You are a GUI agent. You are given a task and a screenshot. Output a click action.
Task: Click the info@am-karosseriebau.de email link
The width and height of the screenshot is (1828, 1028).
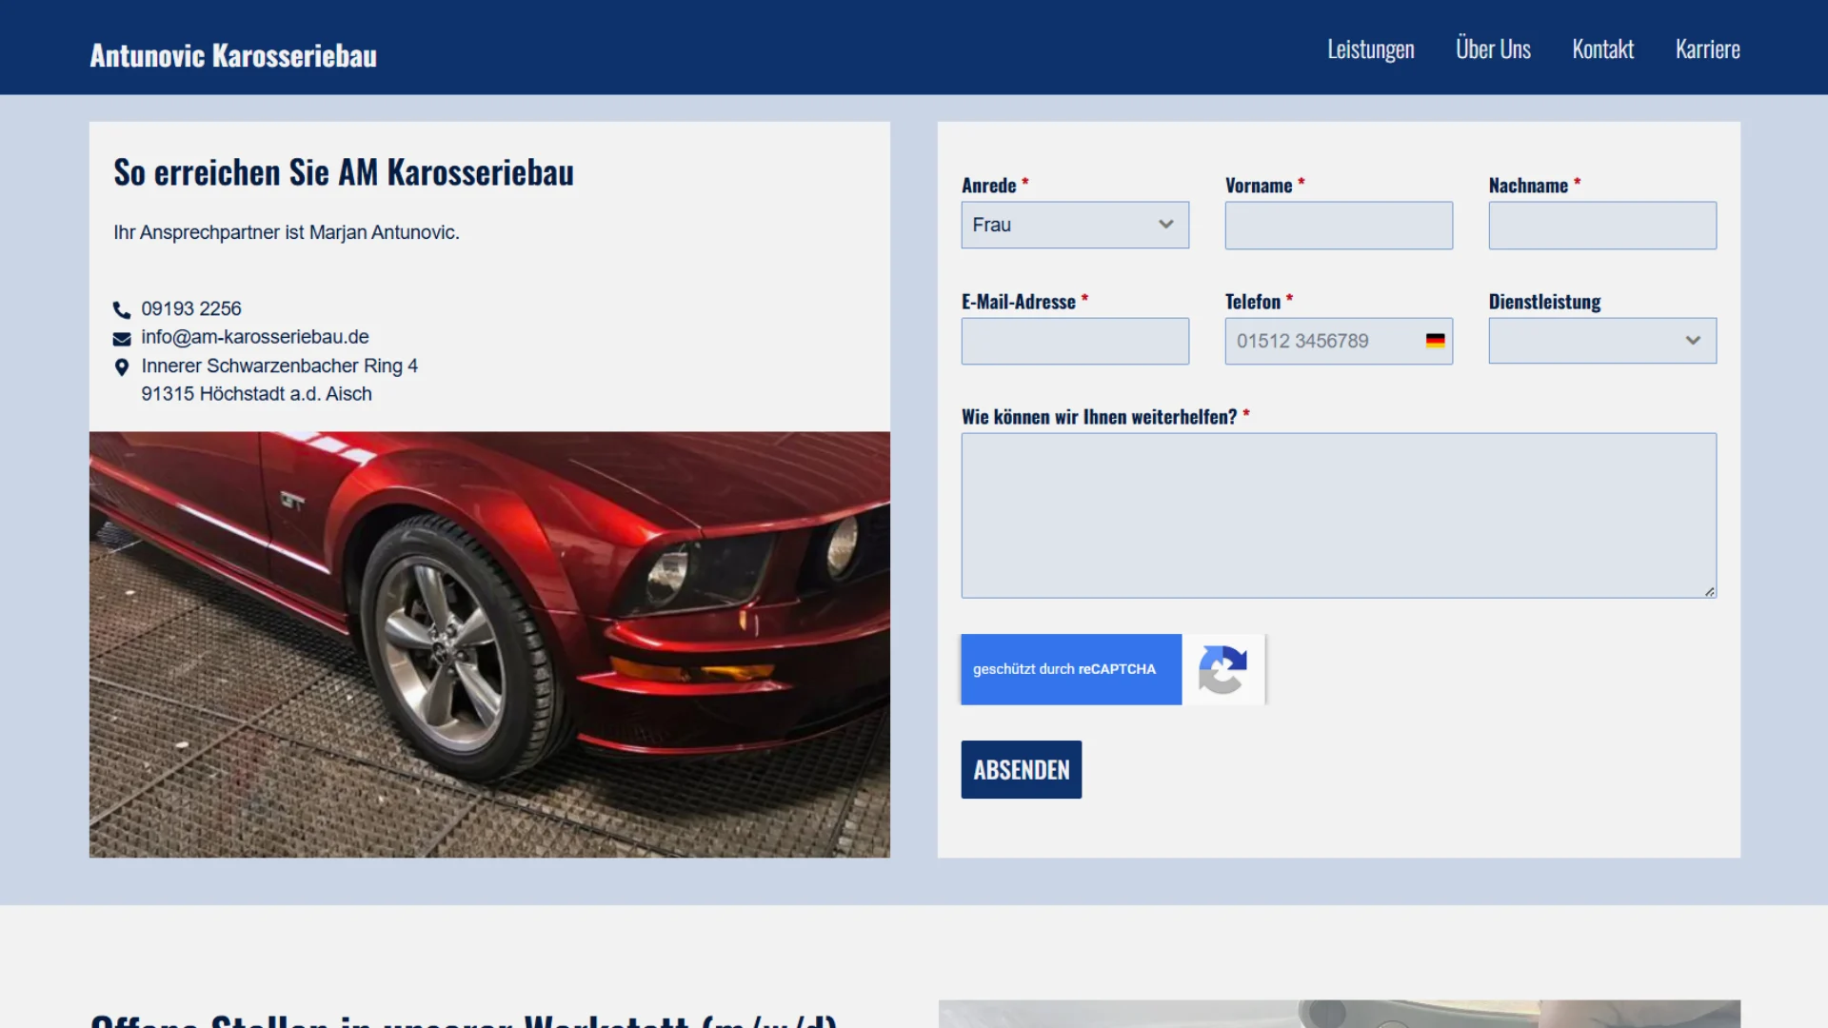255,337
